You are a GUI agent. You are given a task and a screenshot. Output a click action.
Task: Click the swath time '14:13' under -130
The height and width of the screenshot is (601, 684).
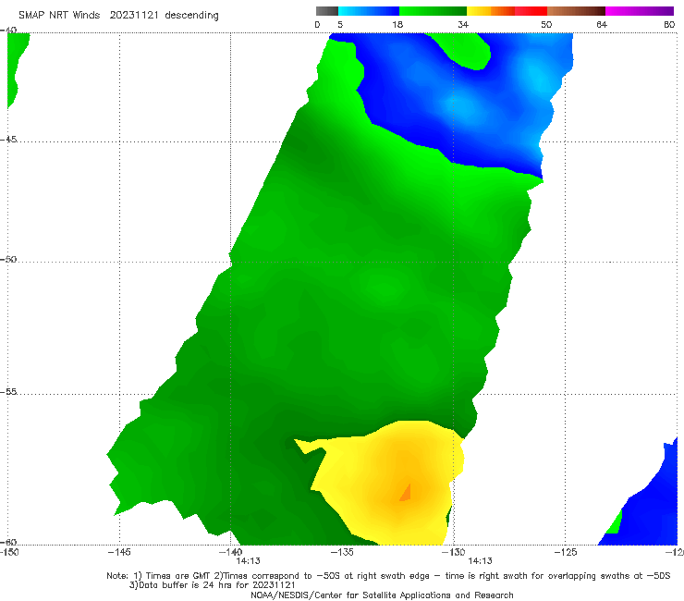[x=481, y=561]
